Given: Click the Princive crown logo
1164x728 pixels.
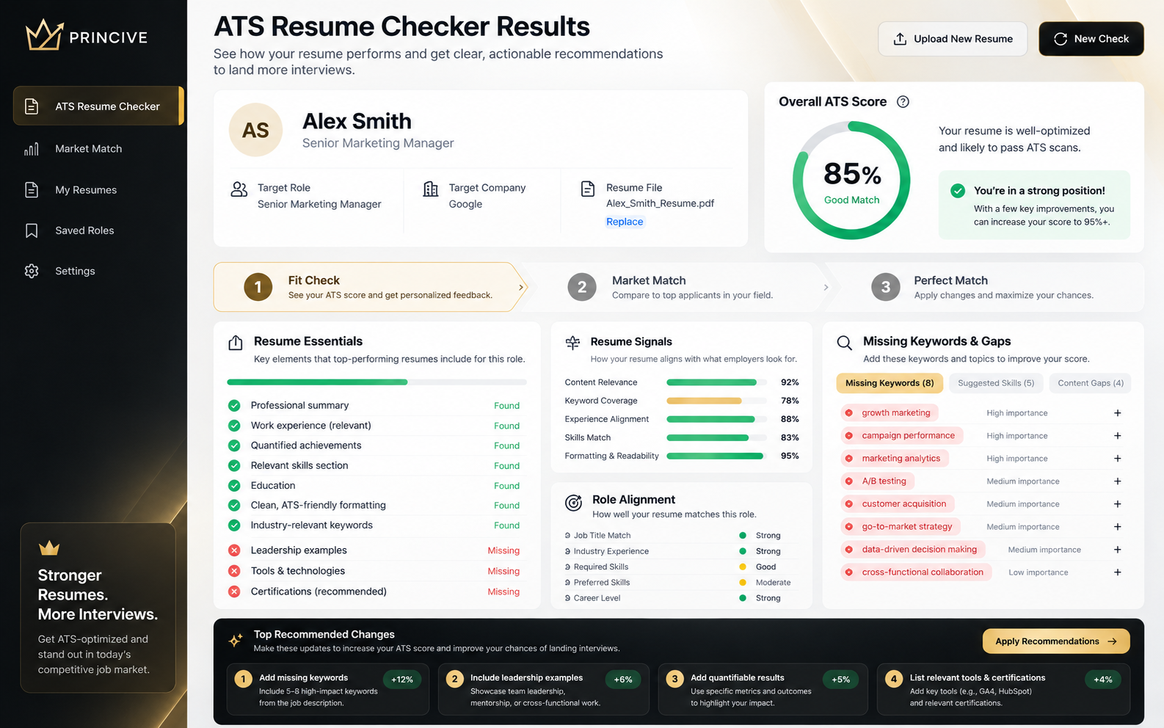Looking at the screenshot, I should click(x=44, y=34).
